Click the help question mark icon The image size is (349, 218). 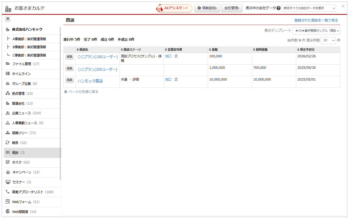(278, 8)
